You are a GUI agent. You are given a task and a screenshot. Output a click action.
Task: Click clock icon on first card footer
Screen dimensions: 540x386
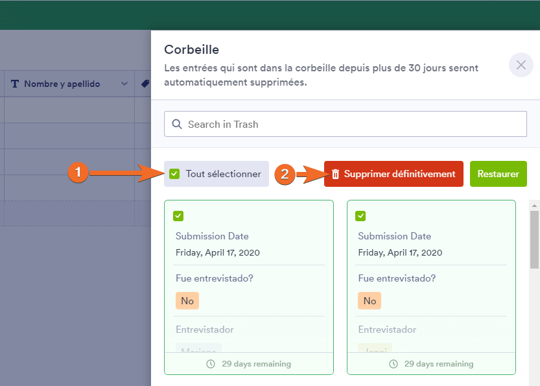(211, 364)
